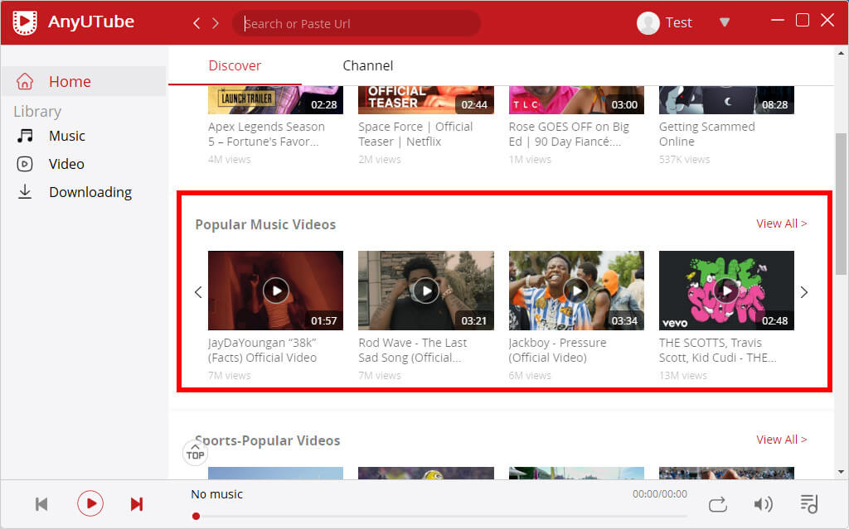Show previous Popular Music Videos with left chevron
The height and width of the screenshot is (529, 849).
198,292
